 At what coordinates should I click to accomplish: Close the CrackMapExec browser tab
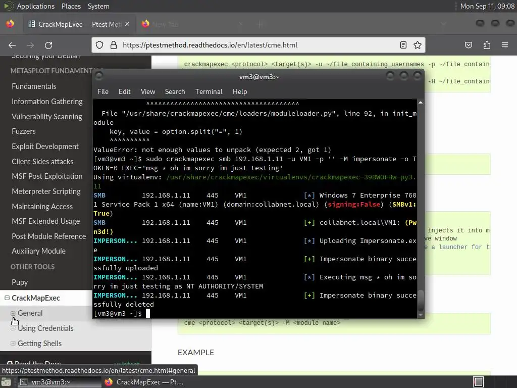point(127,24)
